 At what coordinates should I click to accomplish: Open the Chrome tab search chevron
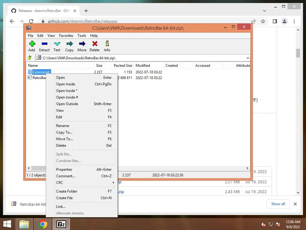264,11
